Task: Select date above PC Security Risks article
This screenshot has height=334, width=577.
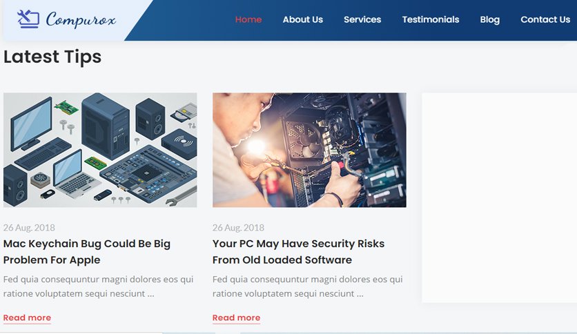Action: [238, 228]
